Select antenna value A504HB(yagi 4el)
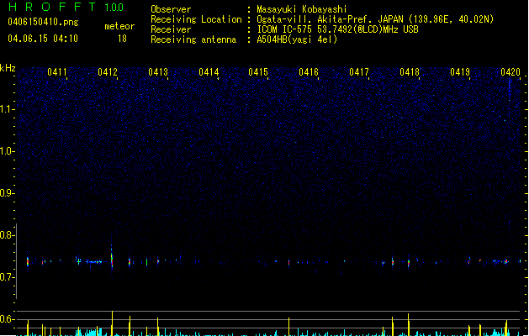529x336 pixels. pos(297,39)
